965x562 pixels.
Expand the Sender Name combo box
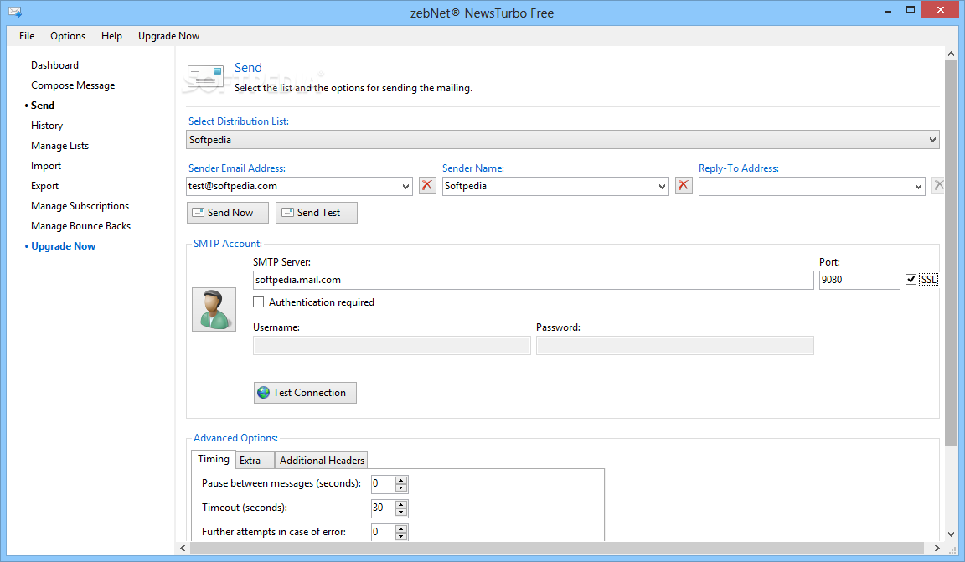[662, 186]
